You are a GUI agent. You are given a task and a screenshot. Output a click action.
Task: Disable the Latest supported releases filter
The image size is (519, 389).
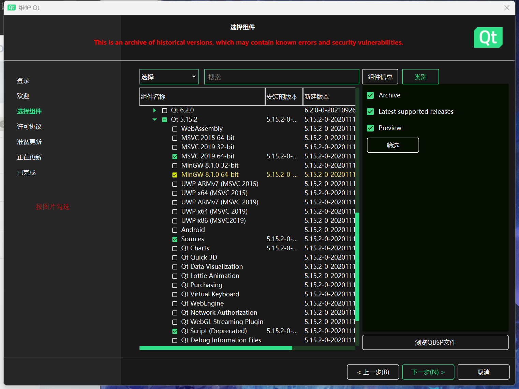pos(370,112)
